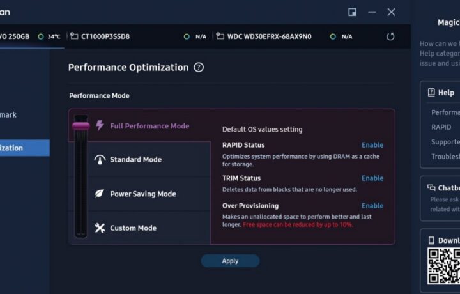Click Enable link for RAPID Status
460x294 pixels.
pyautogui.click(x=372, y=145)
